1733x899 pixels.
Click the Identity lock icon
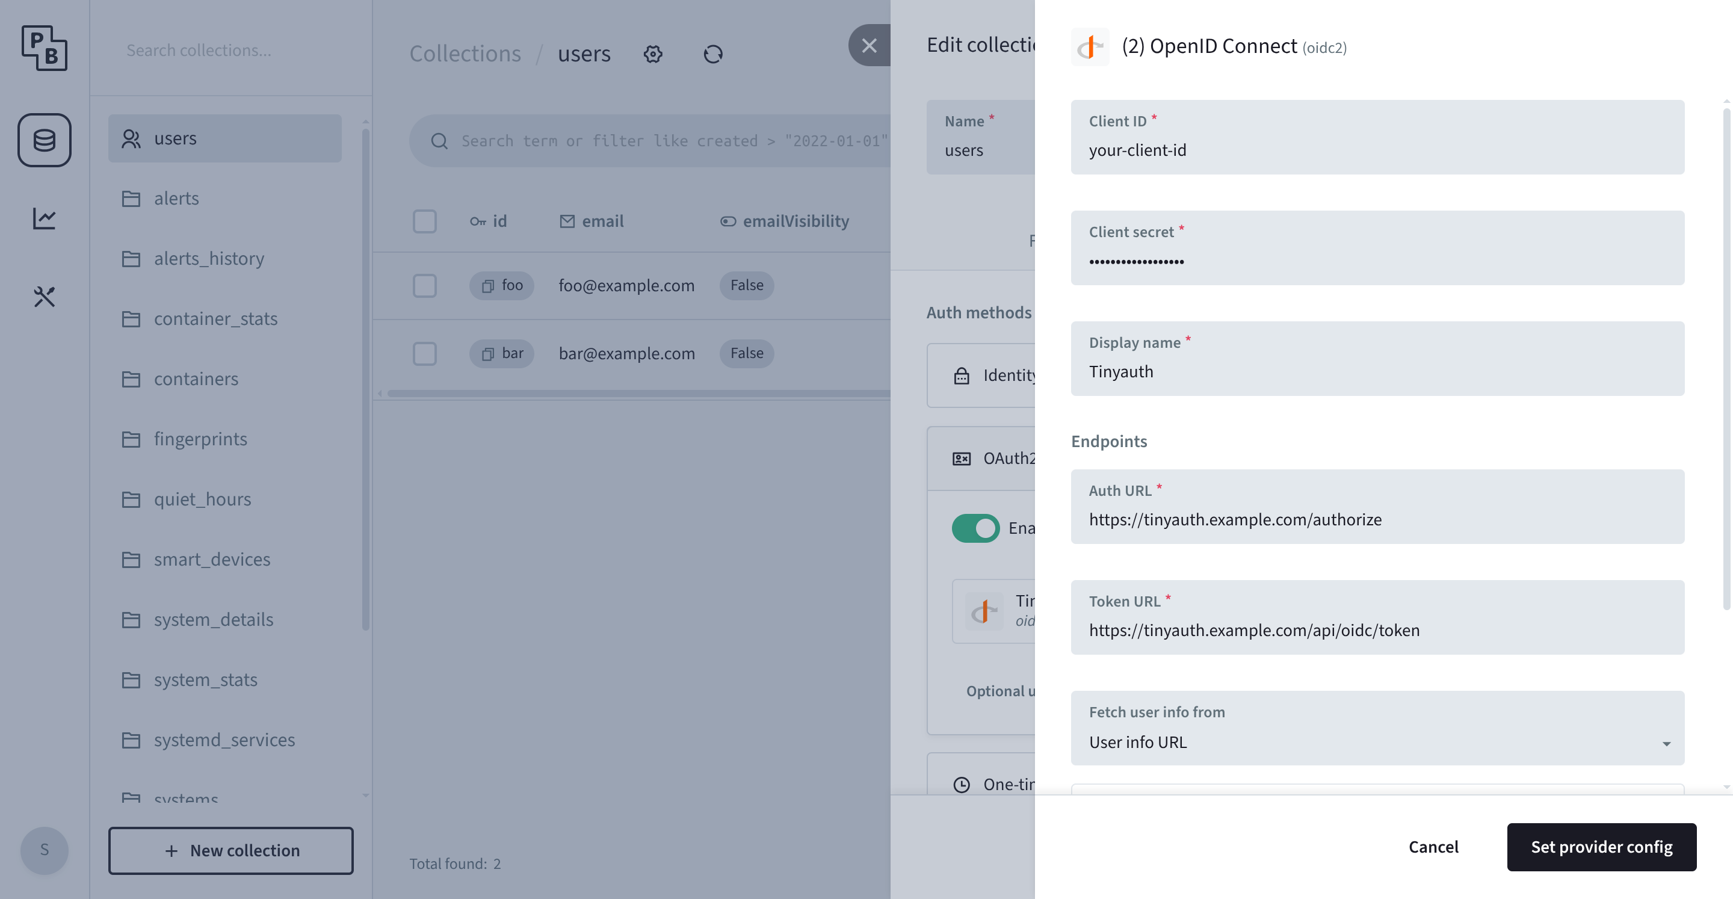pyautogui.click(x=962, y=375)
